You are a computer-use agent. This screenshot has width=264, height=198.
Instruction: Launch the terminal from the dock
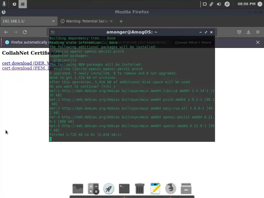click(x=124, y=188)
